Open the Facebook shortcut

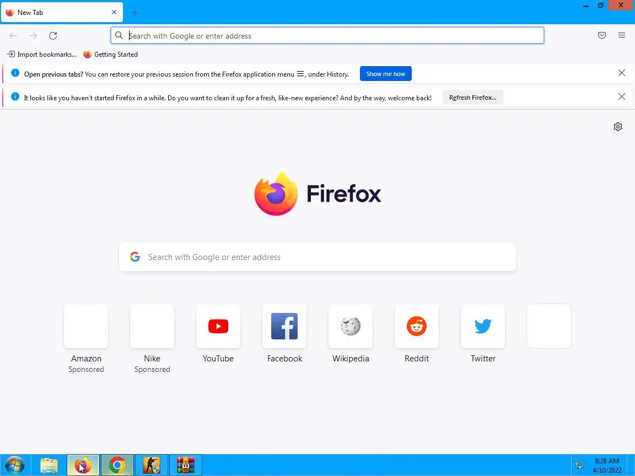click(284, 326)
